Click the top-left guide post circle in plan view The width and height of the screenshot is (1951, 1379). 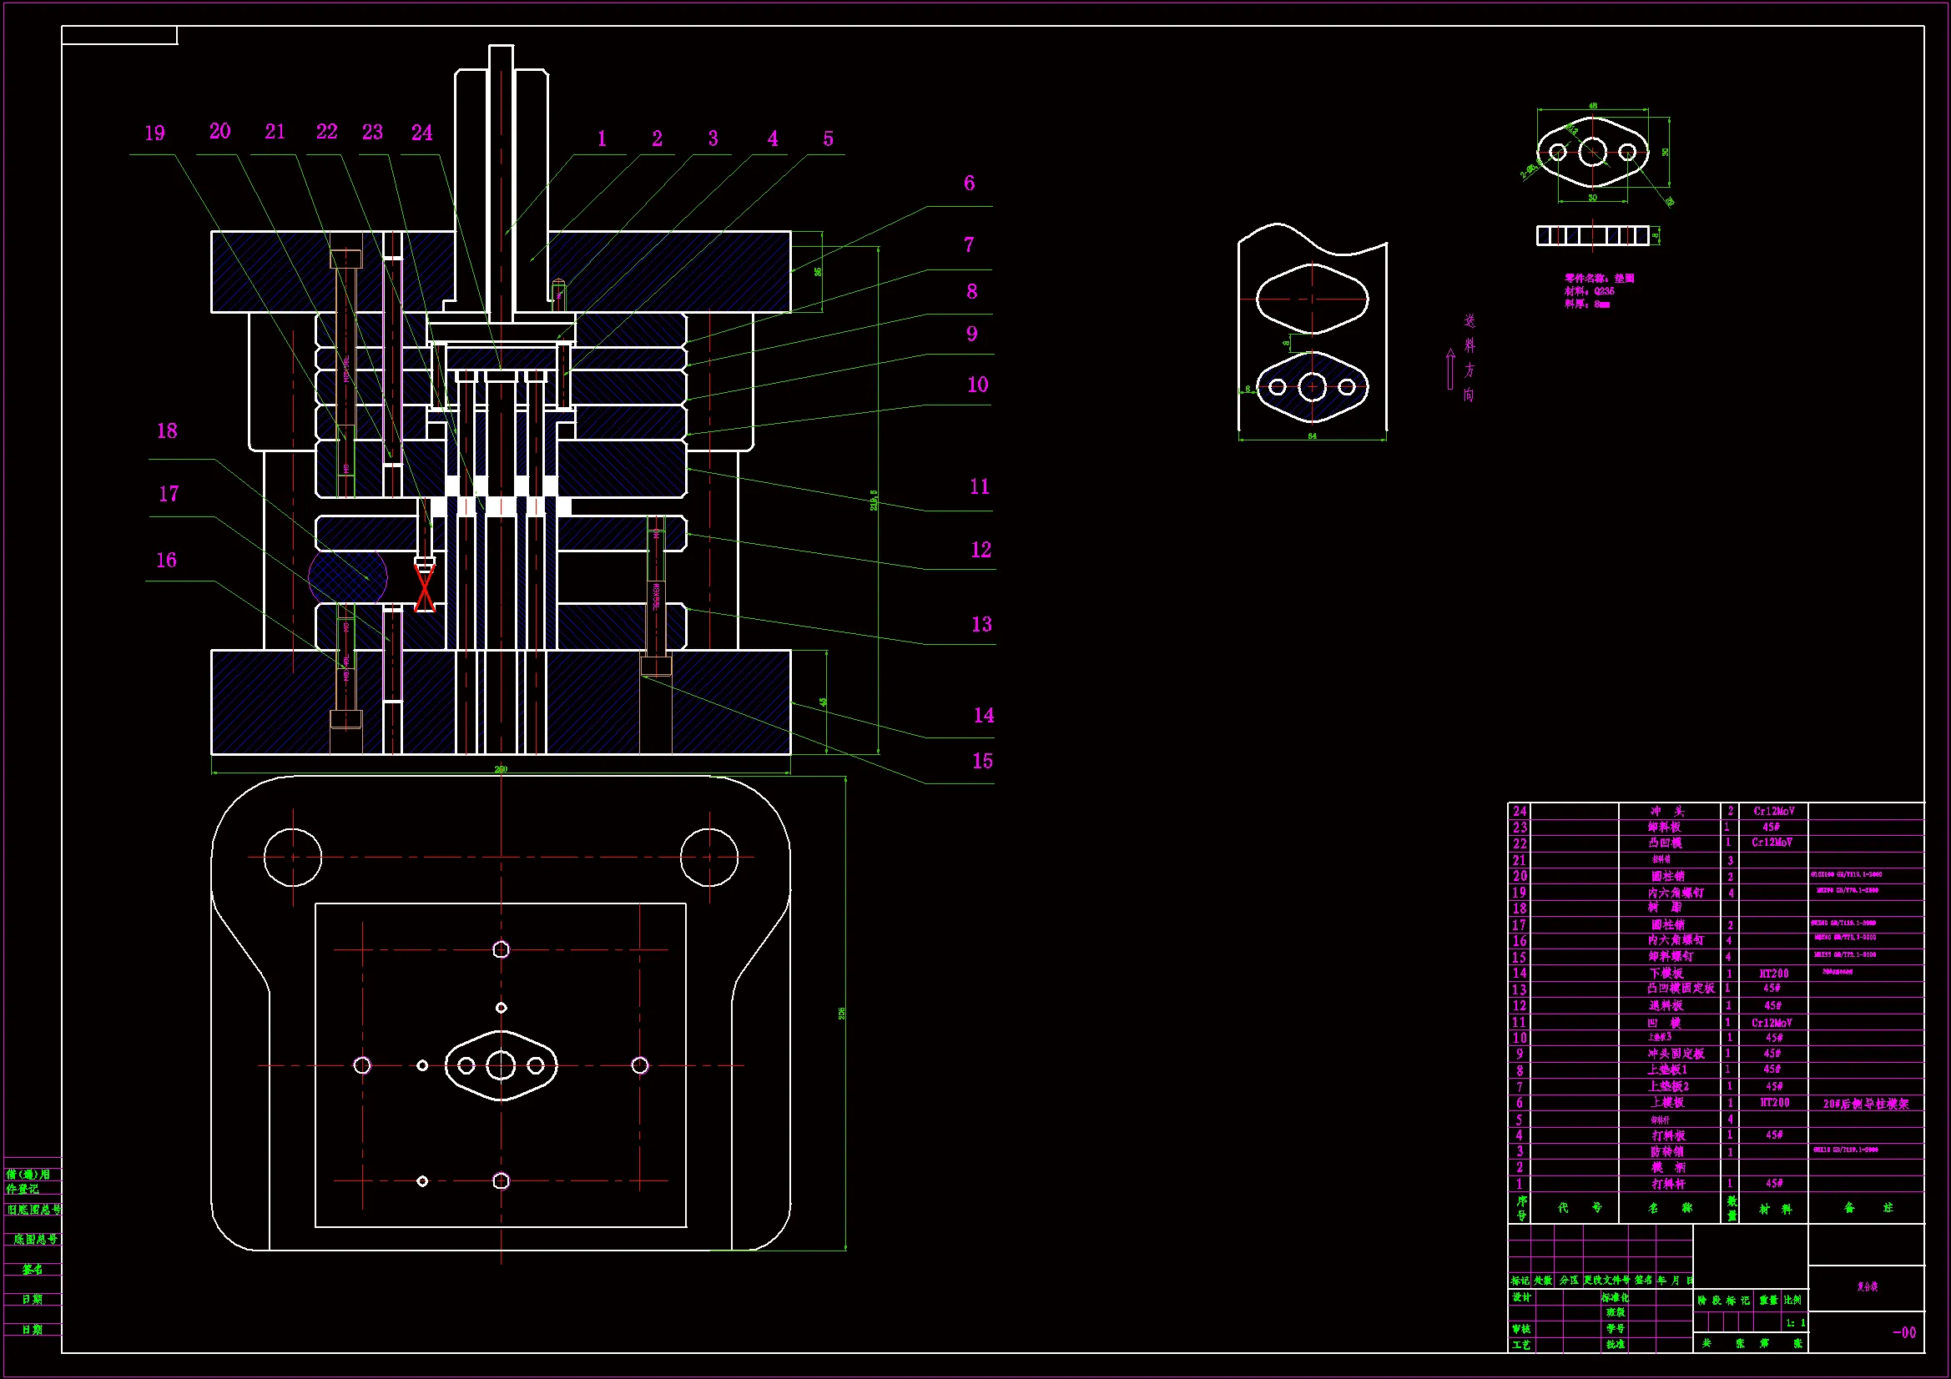click(292, 858)
